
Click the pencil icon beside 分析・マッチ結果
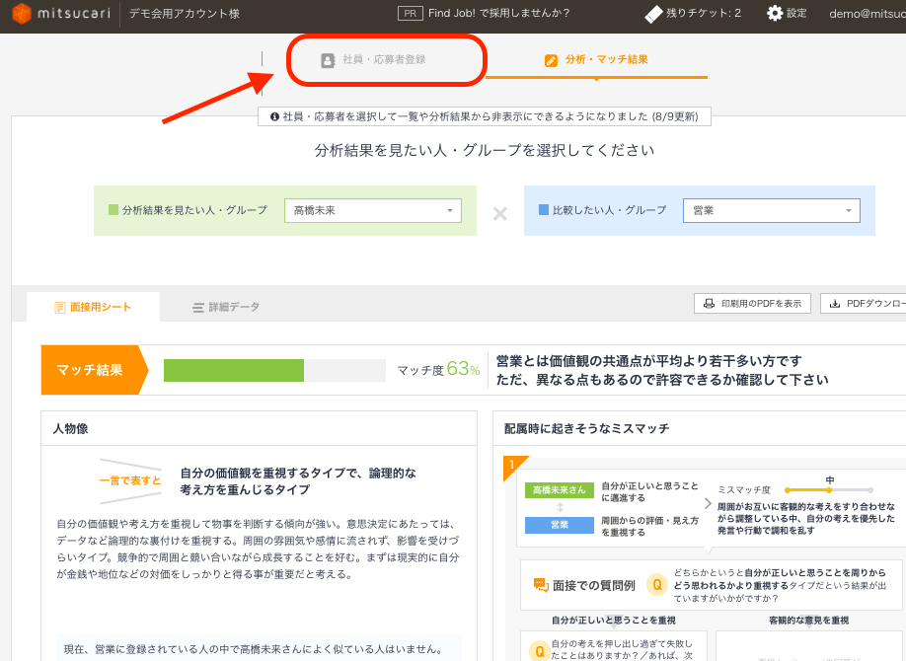click(551, 59)
